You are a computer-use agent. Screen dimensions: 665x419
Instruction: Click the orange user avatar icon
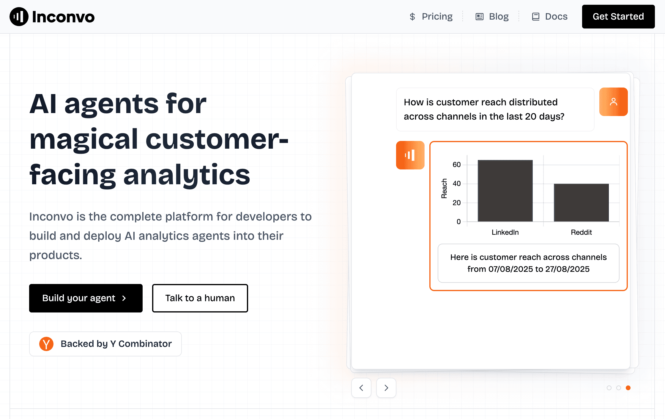pyautogui.click(x=613, y=102)
